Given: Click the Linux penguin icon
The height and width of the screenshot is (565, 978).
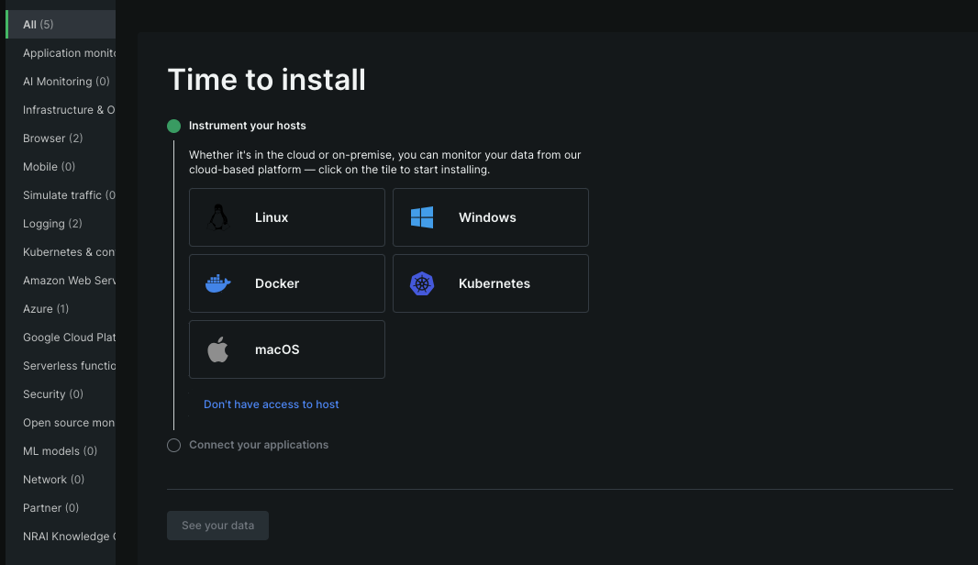Looking at the screenshot, I should [x=217, y=217].
